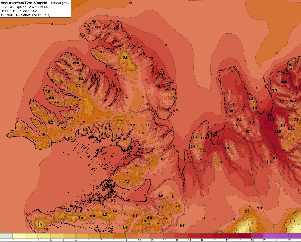Click the legend swatch between 15 and 16
Screen dimensions: 301x242
207,236
